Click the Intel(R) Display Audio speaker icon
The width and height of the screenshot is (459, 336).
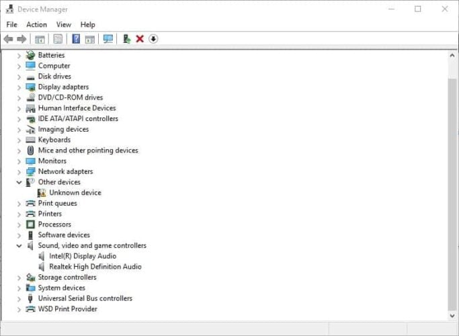(x=42, y=256)
